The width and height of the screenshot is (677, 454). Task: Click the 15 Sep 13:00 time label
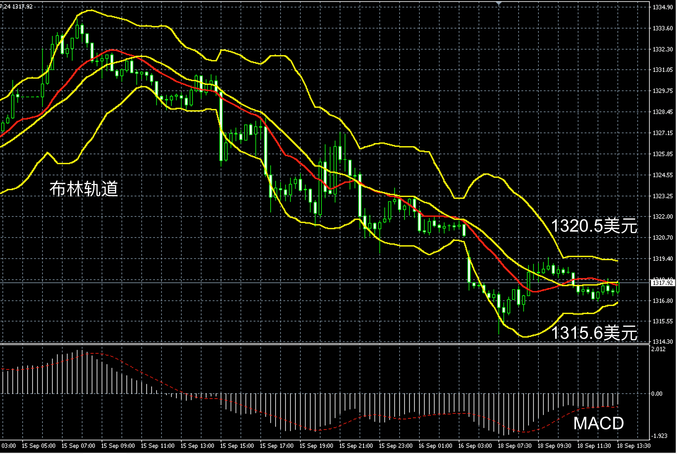point(197,446)
